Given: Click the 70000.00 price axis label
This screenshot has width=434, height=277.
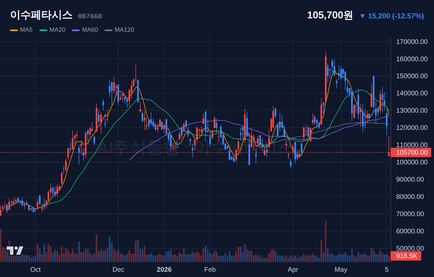Looking at the screenshot, I should point(410,214).
